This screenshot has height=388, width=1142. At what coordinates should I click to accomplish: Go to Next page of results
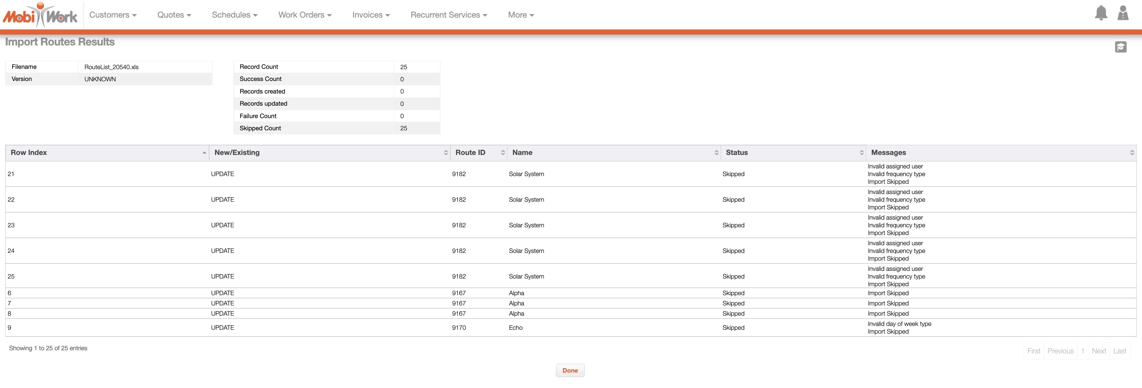click(x=1098, y=351)
